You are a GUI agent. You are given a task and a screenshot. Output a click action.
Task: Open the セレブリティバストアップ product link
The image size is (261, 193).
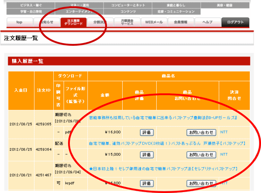(x=163, y=169)
